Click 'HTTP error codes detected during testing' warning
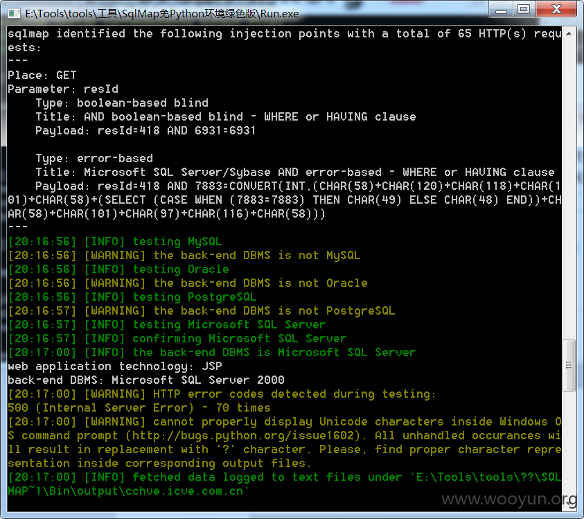 coord(222,394)
